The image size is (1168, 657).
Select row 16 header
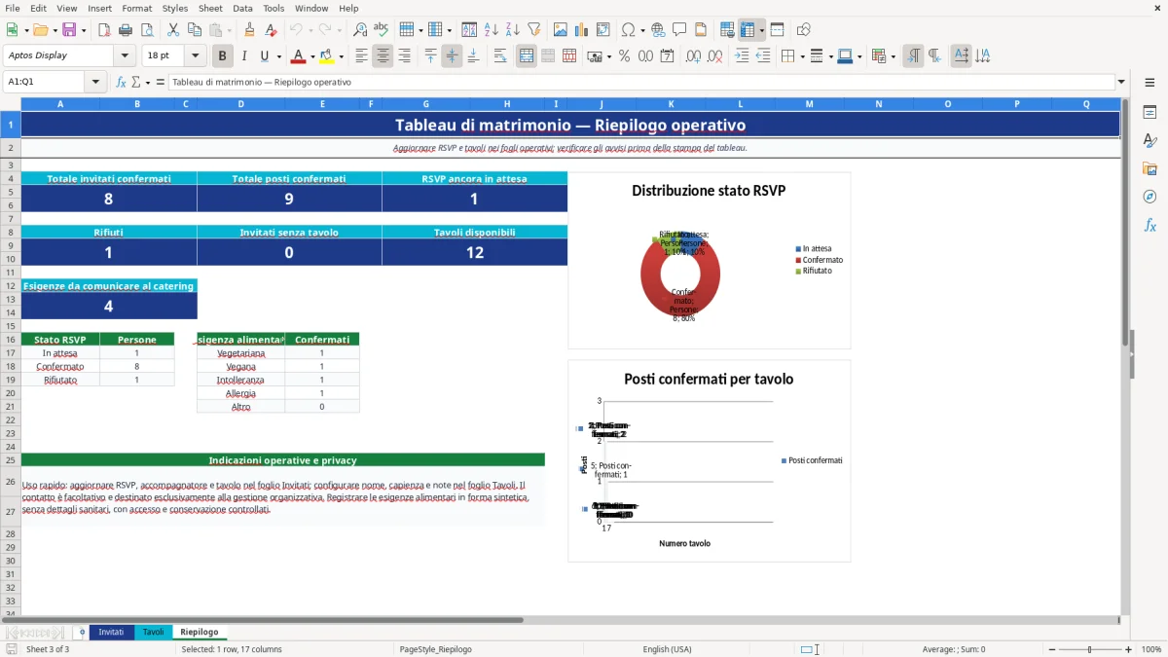10,340
